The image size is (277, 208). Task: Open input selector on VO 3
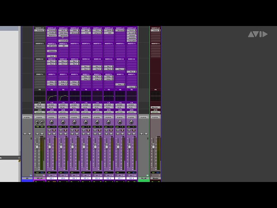74,105
